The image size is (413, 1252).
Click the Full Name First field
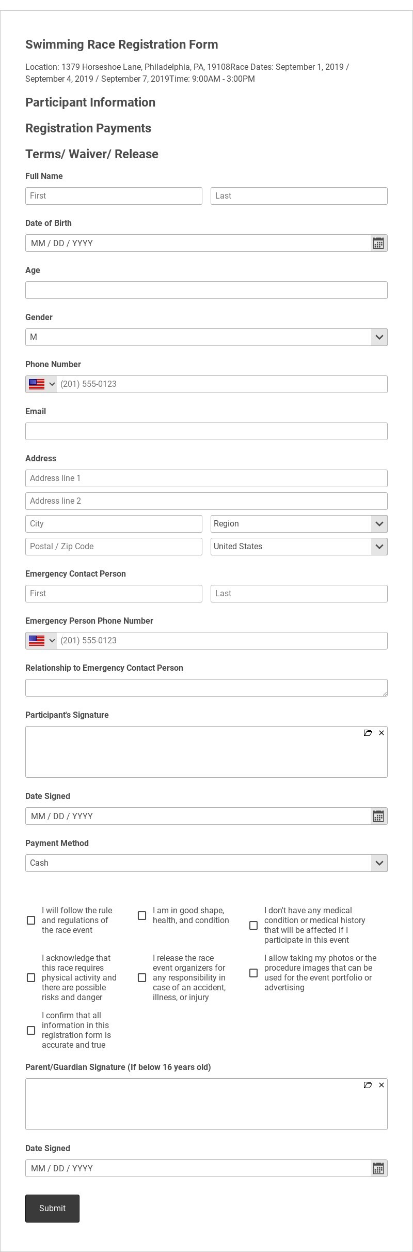[114, 196]
